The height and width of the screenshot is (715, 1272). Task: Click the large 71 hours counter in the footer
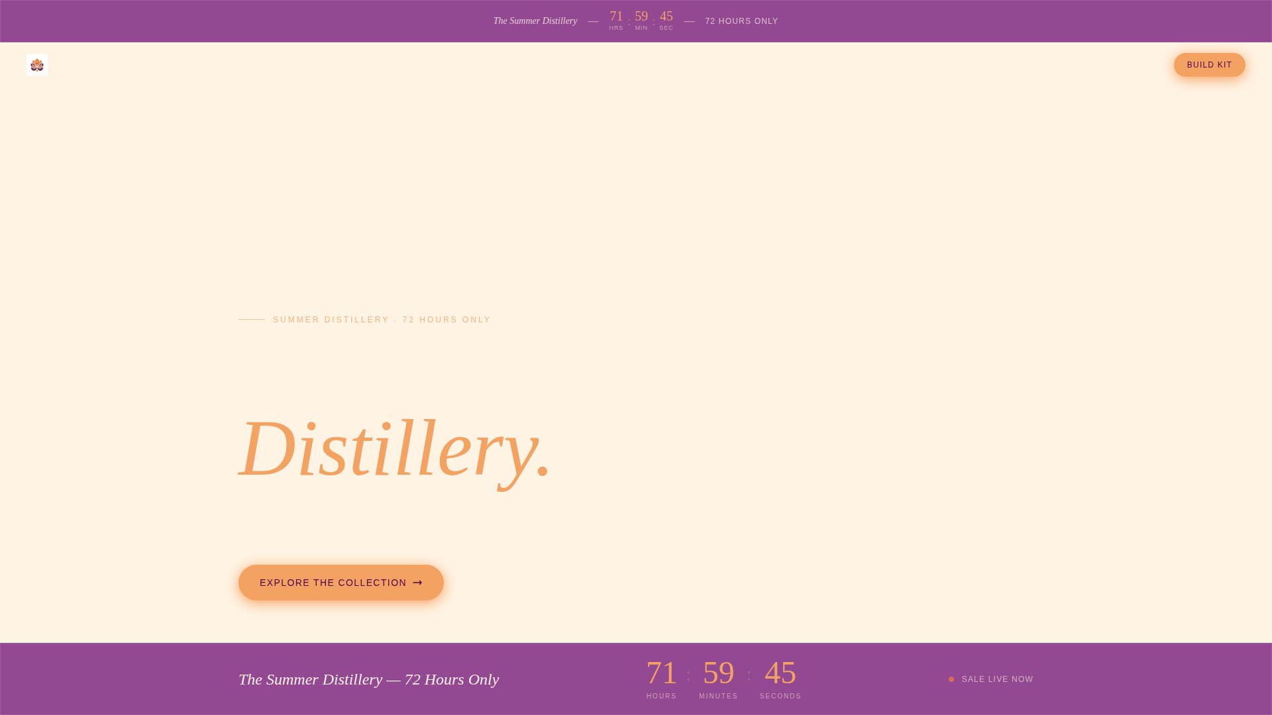[661, 673]
